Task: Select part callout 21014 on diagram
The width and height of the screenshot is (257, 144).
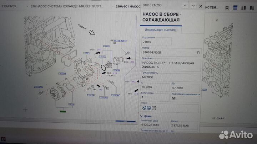Action: [71, 104]
